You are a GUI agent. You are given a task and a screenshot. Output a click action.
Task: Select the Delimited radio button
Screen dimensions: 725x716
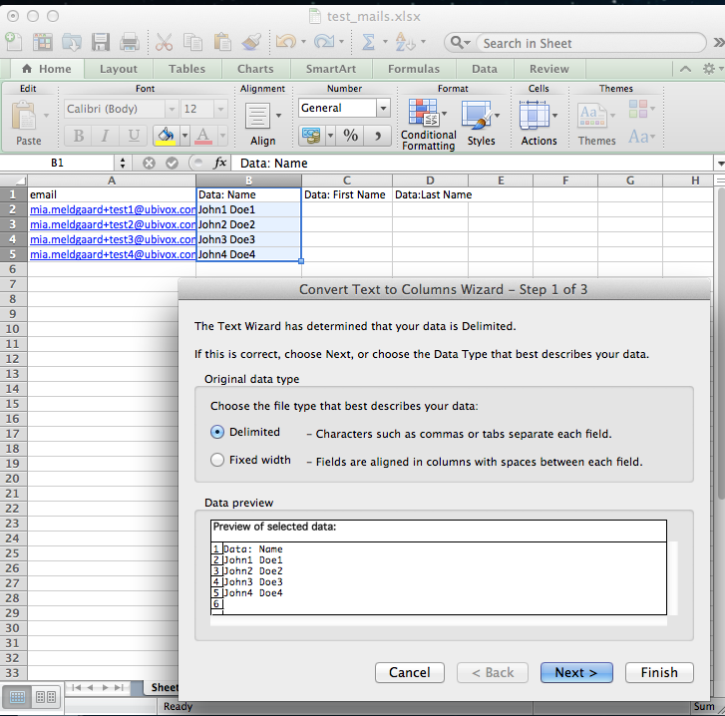tap(217, 432)
